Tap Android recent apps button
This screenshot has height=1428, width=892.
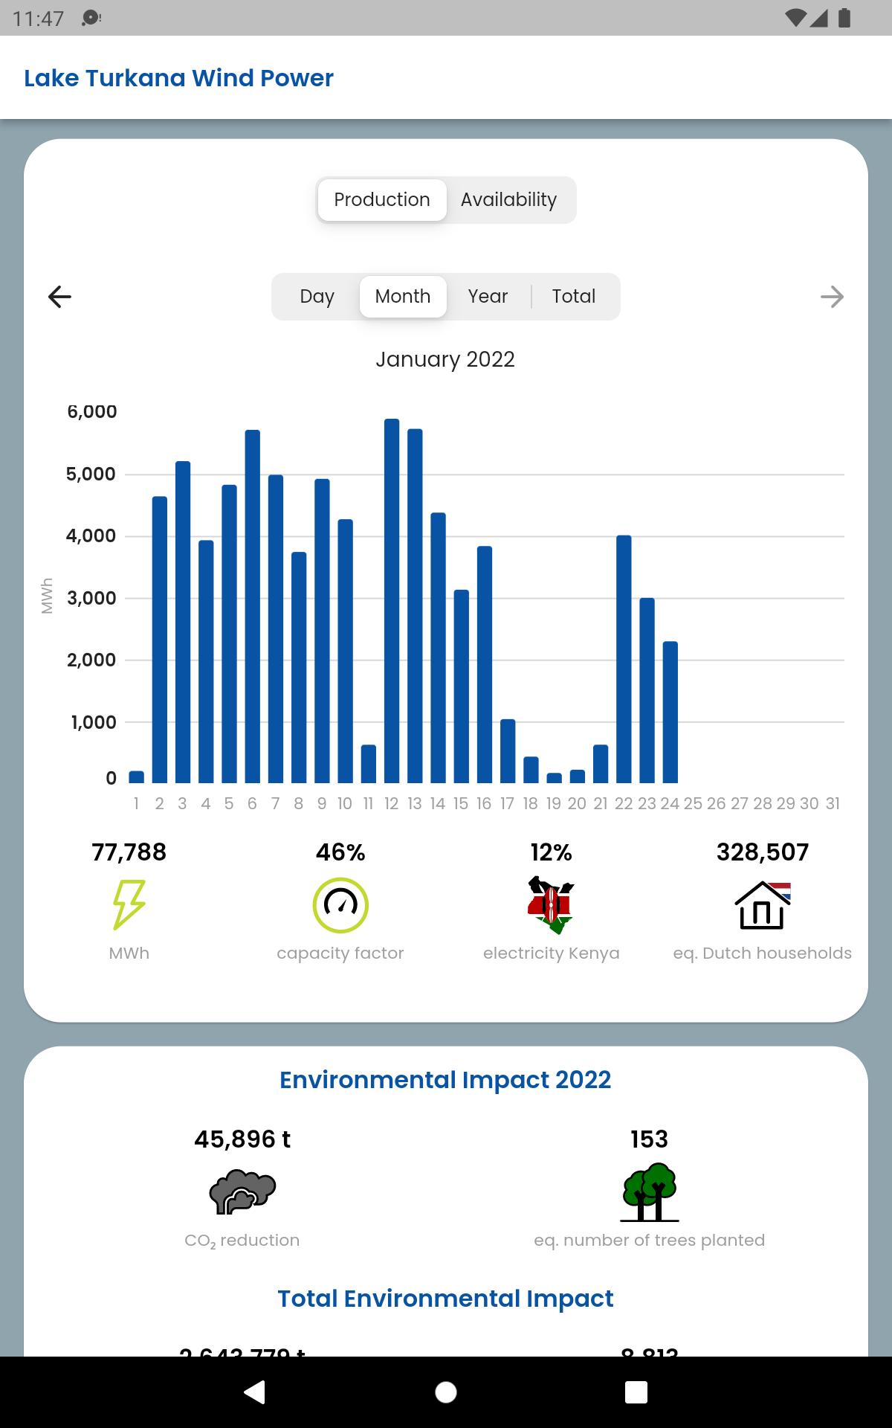coord(636,1392)
